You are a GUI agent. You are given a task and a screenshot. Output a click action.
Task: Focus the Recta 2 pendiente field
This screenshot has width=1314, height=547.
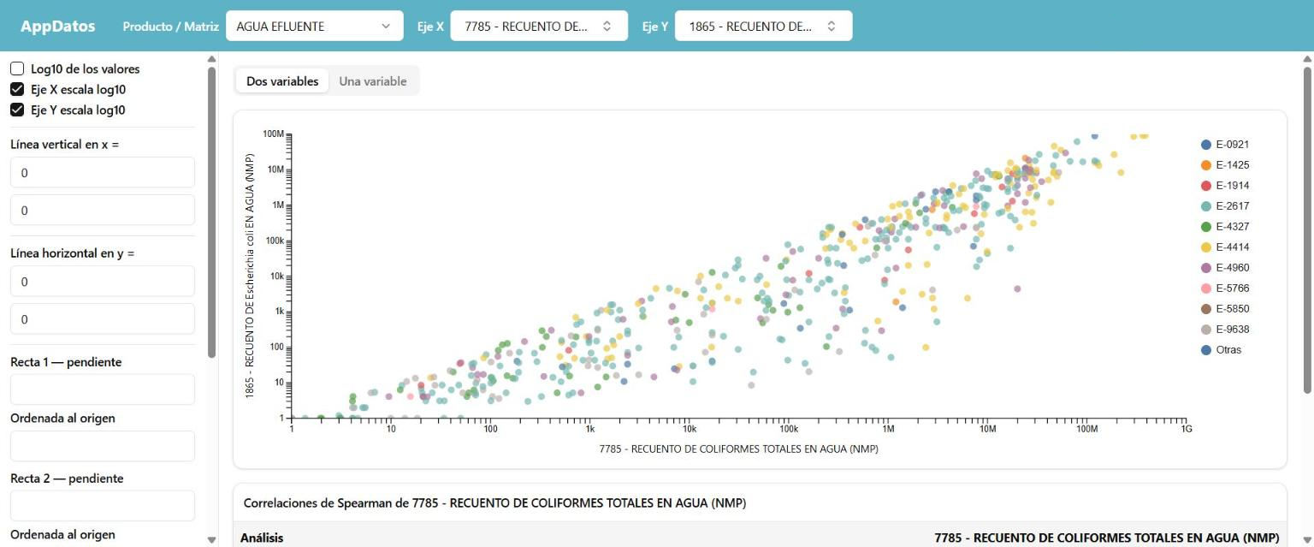point(103,506)
